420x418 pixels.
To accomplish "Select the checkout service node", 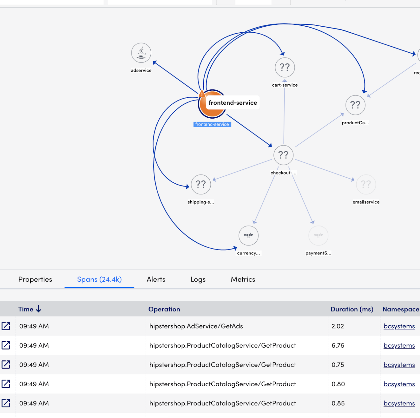I will 283,155.
